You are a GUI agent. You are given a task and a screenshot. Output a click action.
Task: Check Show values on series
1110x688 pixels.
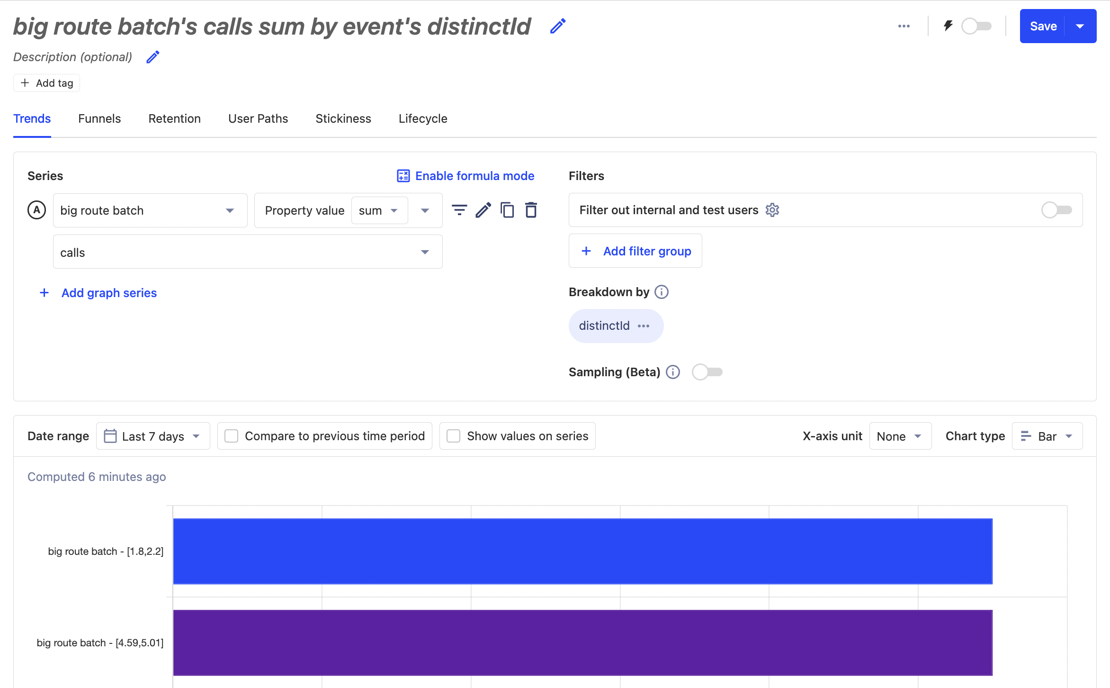click(454, 436)
